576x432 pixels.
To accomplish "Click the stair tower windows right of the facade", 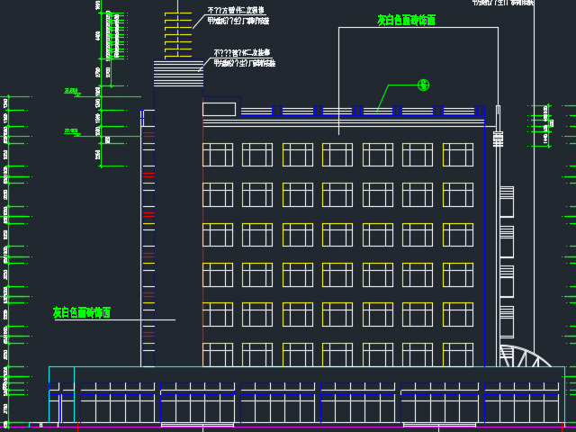I will coord(507,243).
